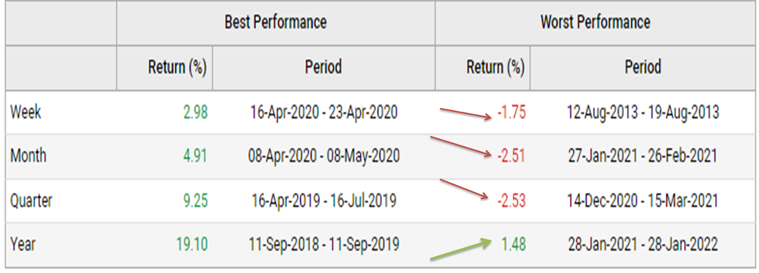This screenshot has height=273, width=759.
Task: Select the period 28-Jan-2021 - 28-Jan-2022
Action: pos(643,245)
